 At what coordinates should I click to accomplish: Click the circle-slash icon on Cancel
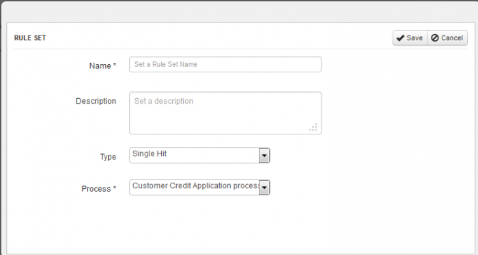pos(435,37)
